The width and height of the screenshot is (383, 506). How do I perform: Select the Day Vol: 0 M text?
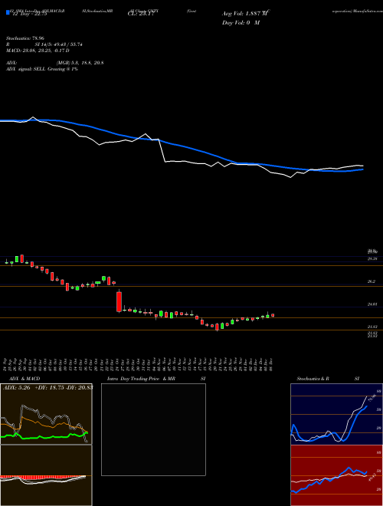pyautogui.click(x=241, y=23)
